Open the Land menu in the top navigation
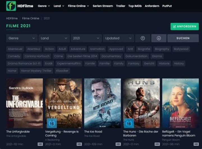Viewport: 202px width, 149px height. pos(59,6)
